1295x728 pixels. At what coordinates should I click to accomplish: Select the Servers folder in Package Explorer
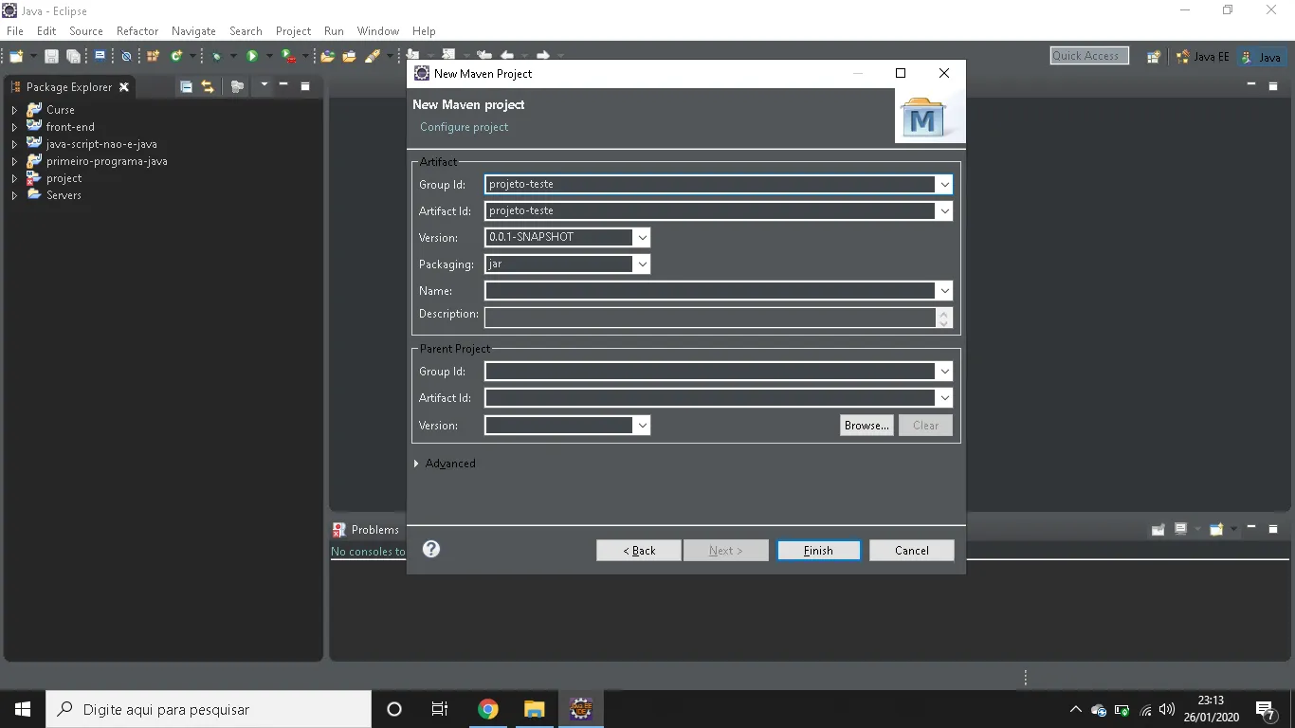pyautogui.click(x=64, y=195)
